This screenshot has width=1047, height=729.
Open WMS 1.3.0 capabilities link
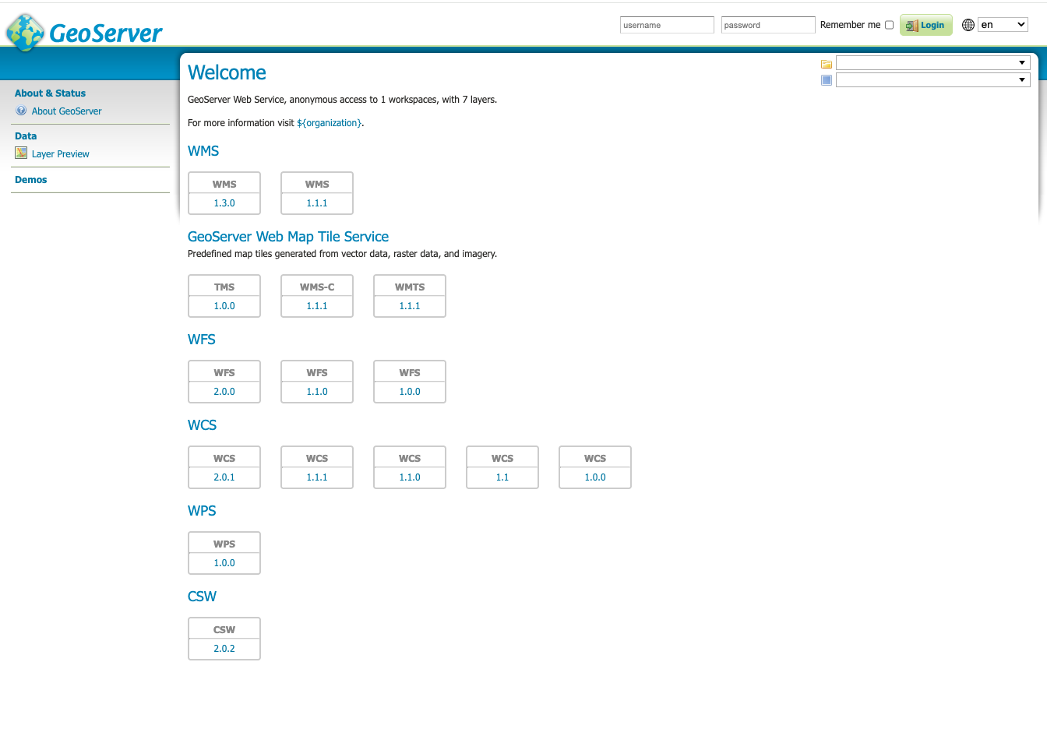224,203
